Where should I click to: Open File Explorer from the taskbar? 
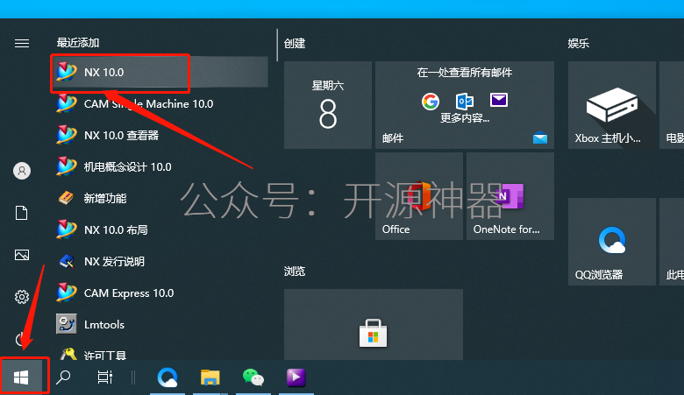(210, 377)
